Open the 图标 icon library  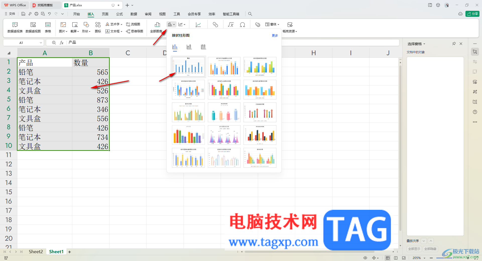click(98, 27)
